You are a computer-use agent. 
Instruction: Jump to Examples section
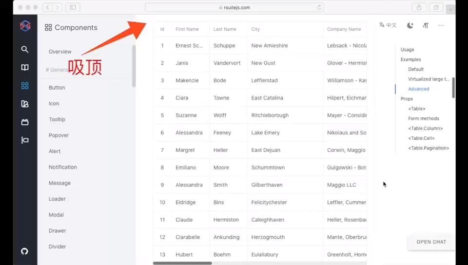410,59
